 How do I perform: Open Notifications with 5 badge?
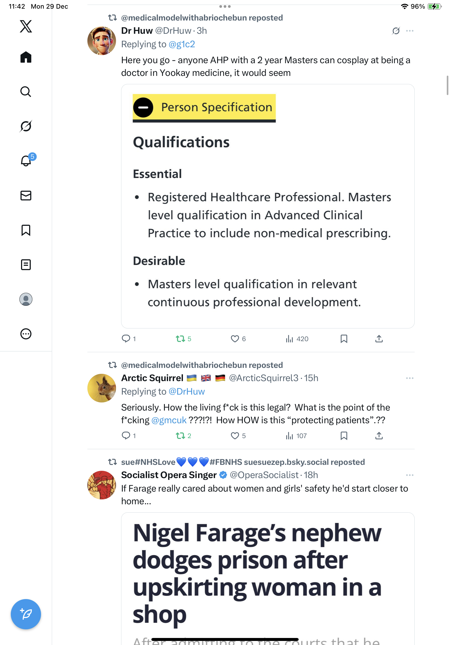(x=26, y=161)
